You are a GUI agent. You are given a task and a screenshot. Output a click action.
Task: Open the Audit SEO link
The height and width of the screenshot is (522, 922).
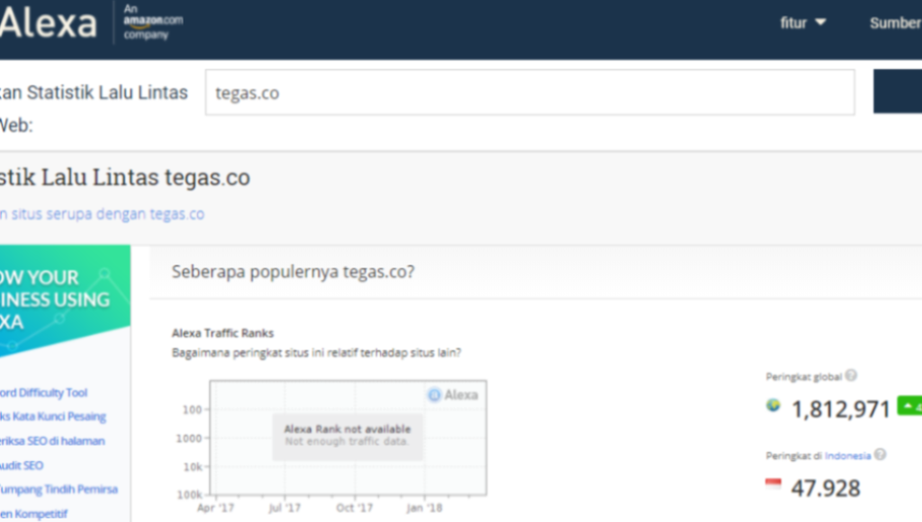22,465
